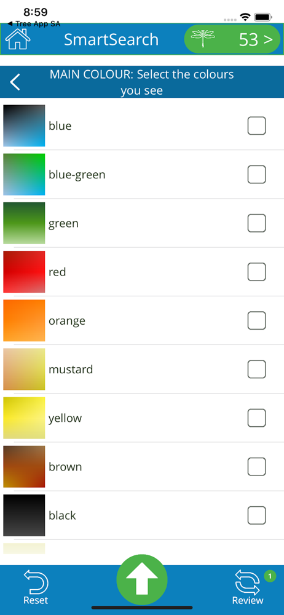The height and width of the screenshot is (615, 284).
Task: Tap the partially visible cream swatch
Action: tap(24, 549)
